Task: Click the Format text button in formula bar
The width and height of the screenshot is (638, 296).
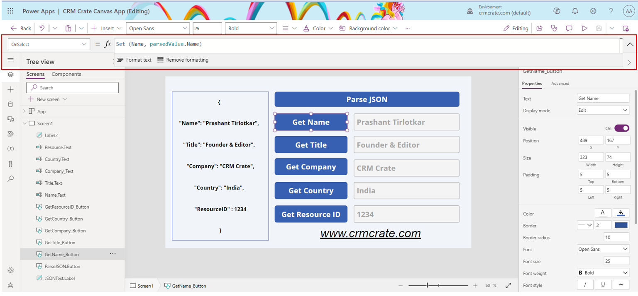Action: 134,60
